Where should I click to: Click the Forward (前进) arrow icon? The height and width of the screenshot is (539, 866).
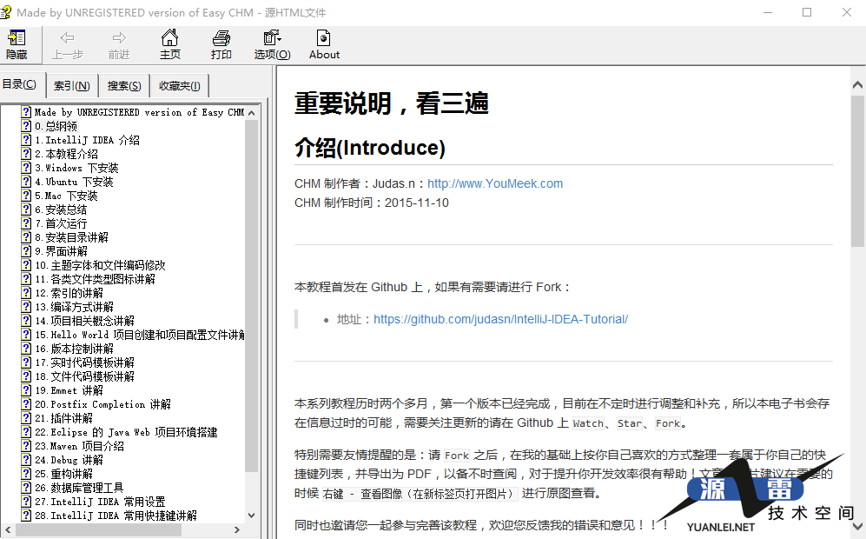click(x=119, y=38)
